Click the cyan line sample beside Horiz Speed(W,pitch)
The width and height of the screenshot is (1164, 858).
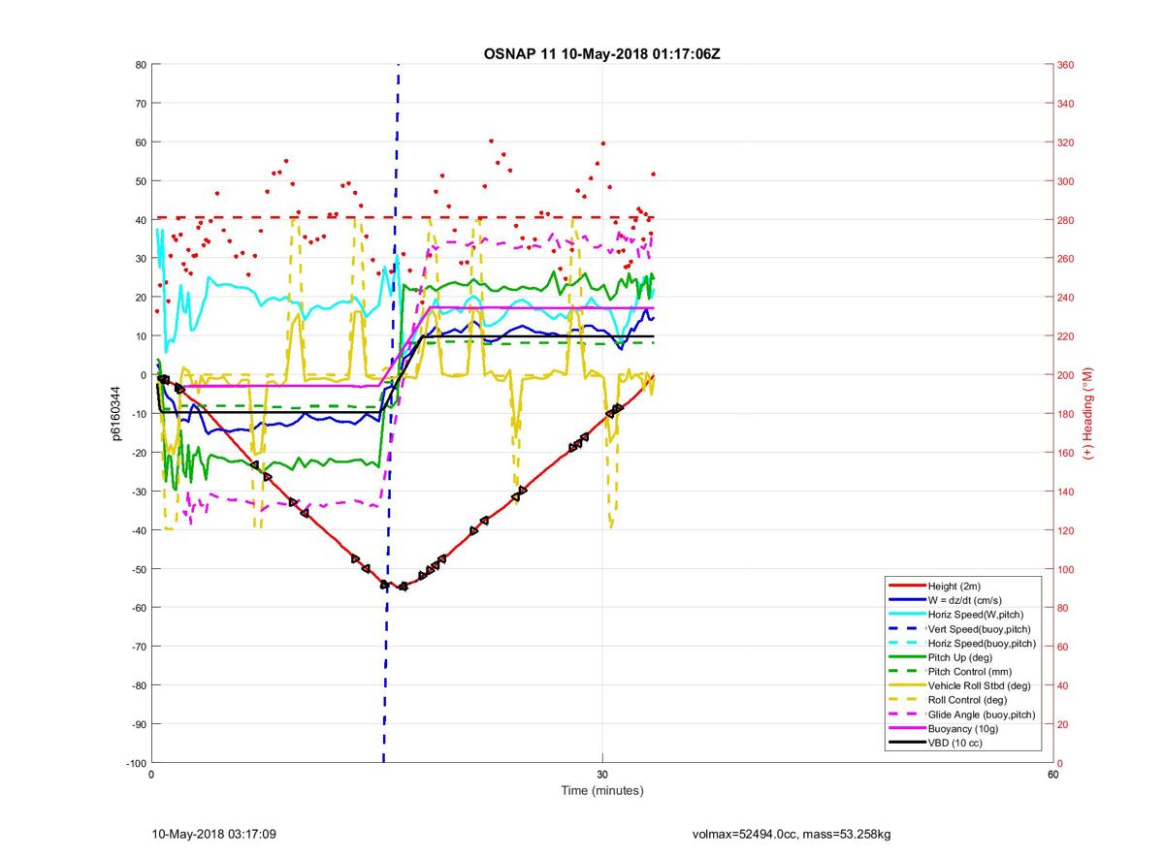pyautogui.click(x=907, y=615)
